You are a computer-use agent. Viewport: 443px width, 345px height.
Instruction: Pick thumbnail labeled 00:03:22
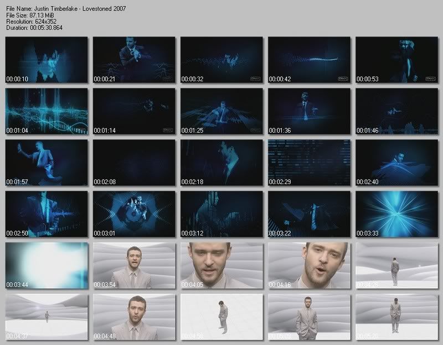309,214
